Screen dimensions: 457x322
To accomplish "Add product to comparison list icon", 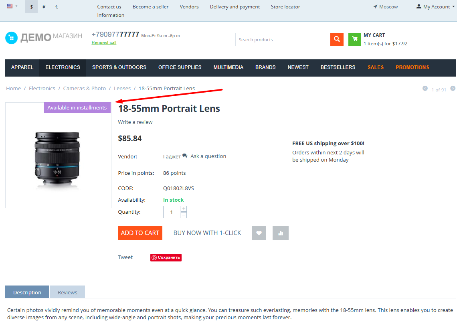I will (x=280, y=233).
